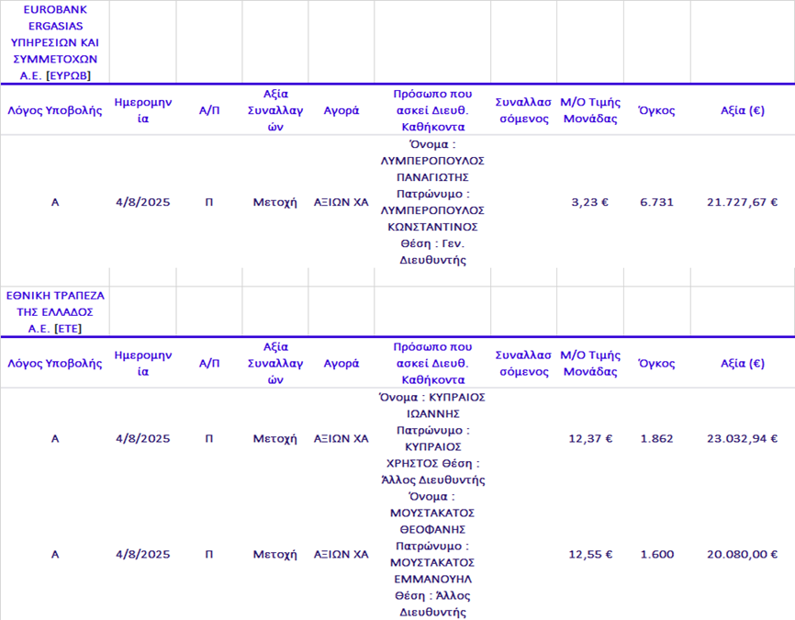Select ΑΞΙΩΝ ΧΑ market cell in ΜΟΥΣΤΑΚΑΤΟΣ row
795x620 pixels.
341,554
